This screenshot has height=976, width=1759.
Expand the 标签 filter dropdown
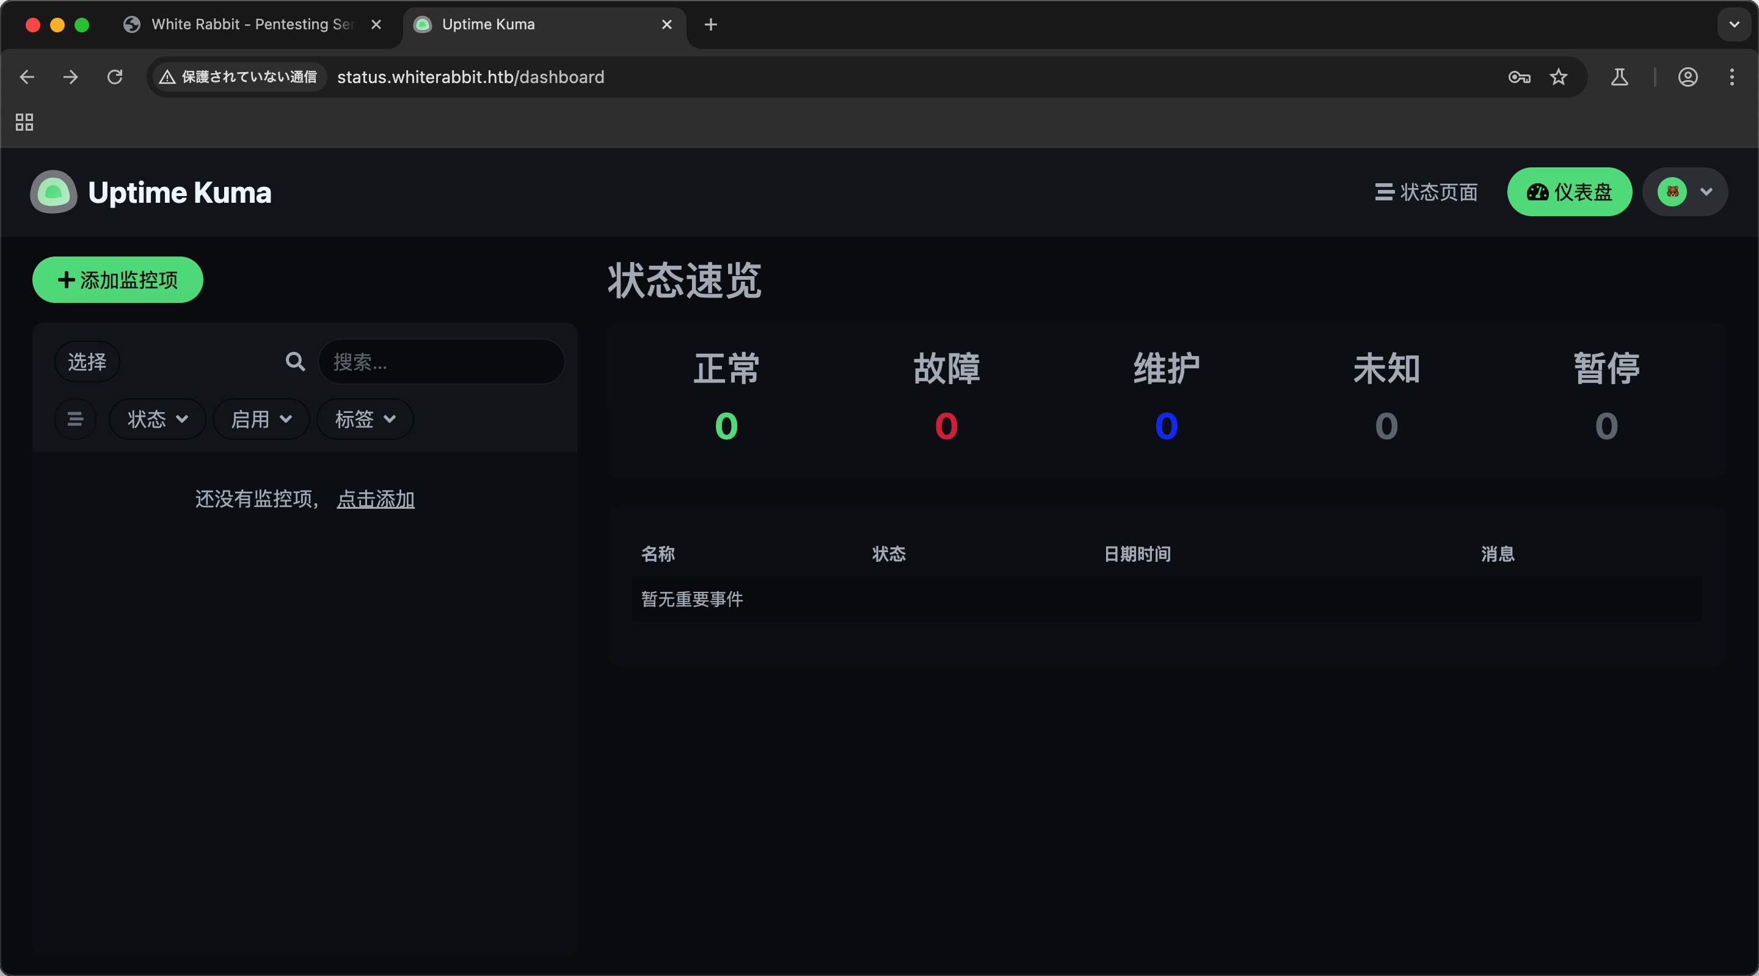pyautogui.click(x=365, y=418)
